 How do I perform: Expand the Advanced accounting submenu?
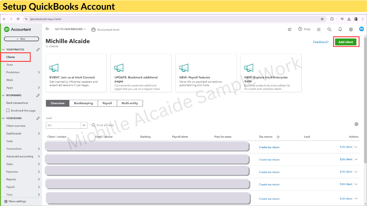[39, 157]
